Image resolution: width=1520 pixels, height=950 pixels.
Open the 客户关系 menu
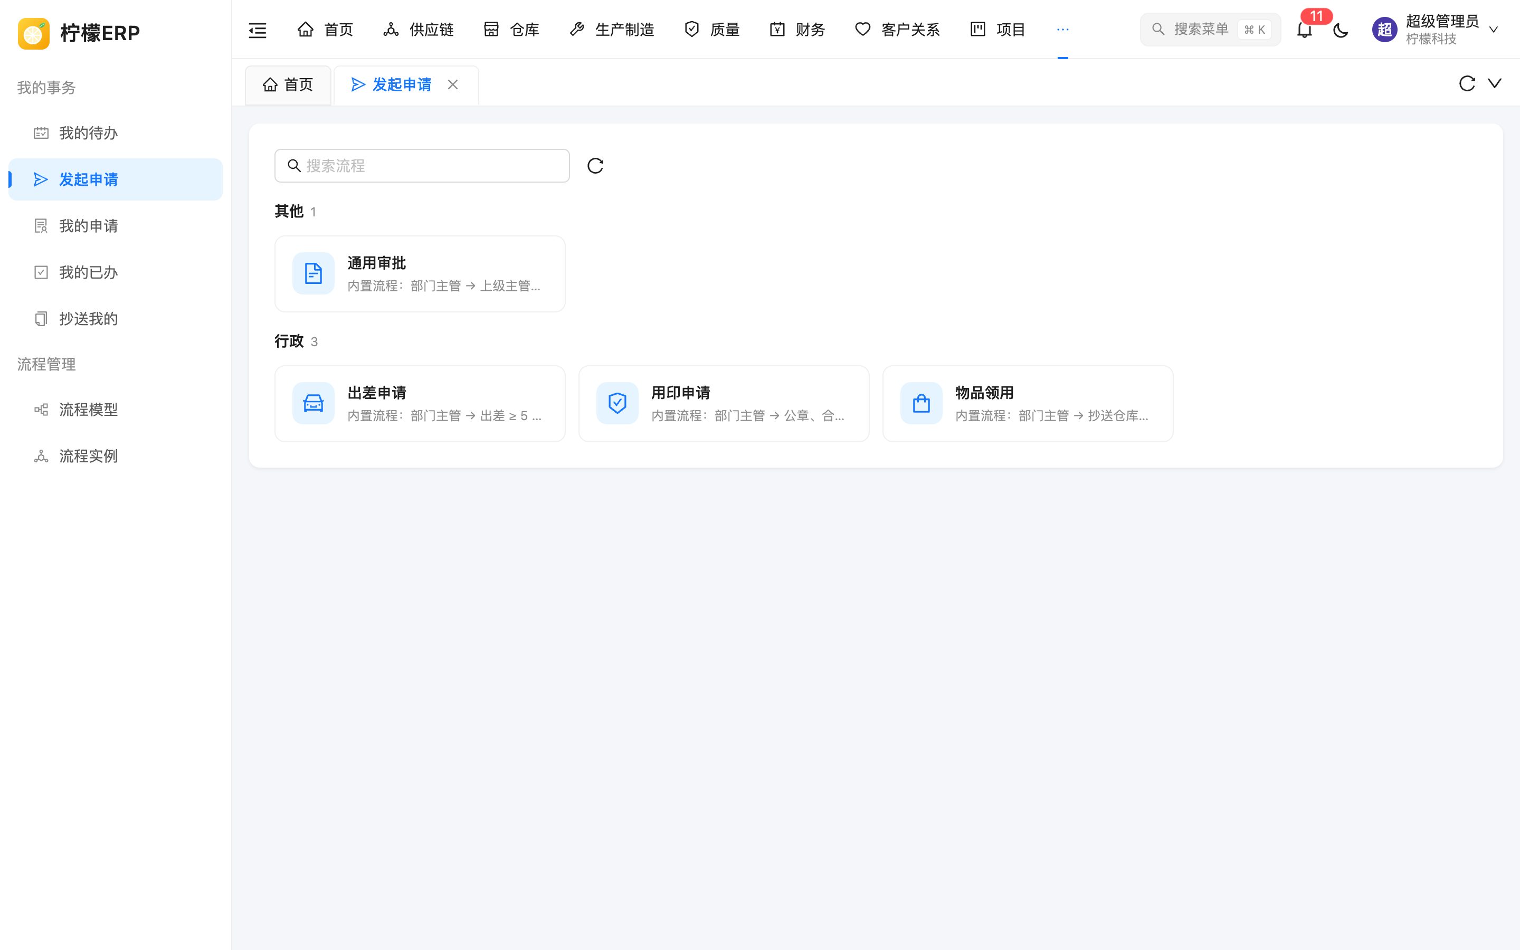click(x=897, y=30)
